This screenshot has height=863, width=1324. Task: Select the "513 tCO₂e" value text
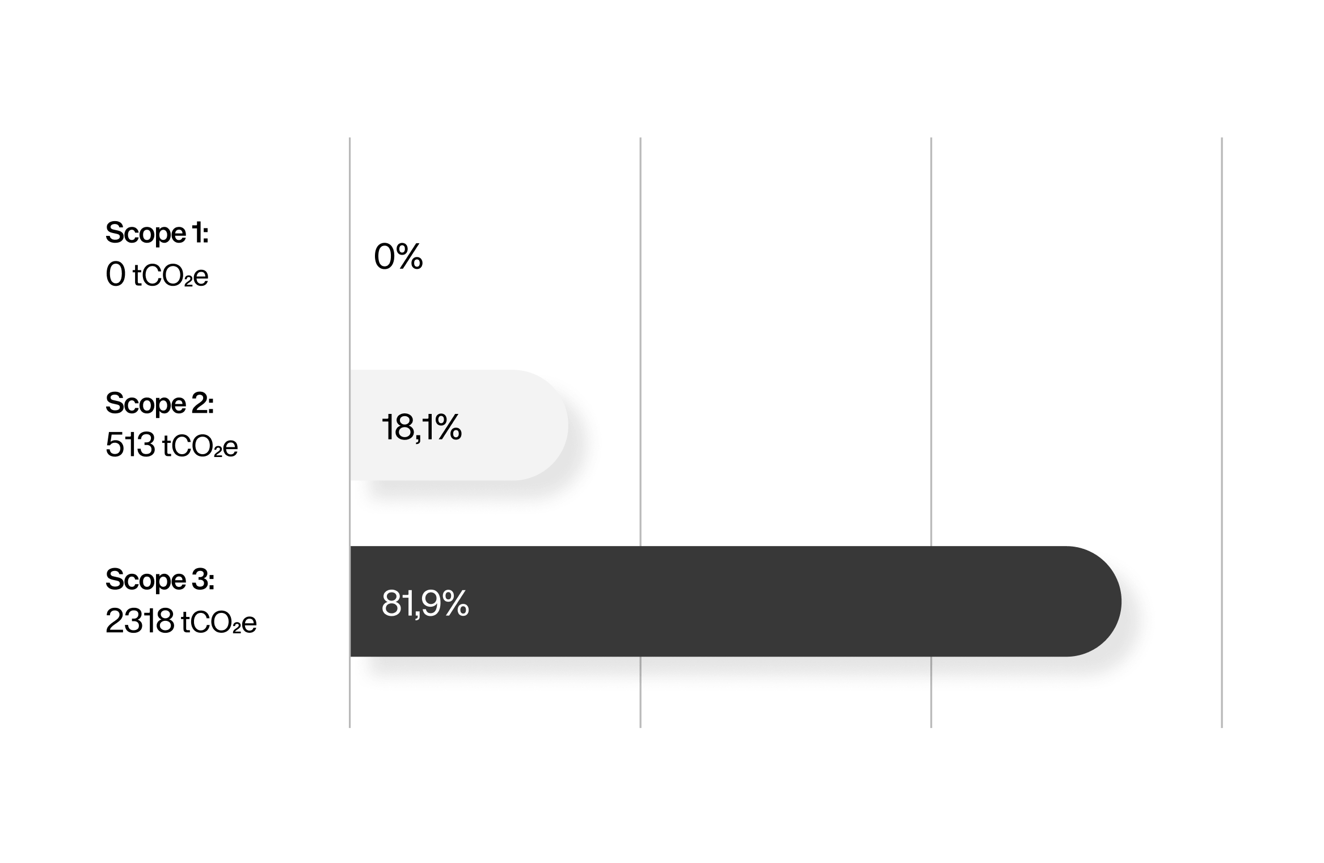pos(172,446)
